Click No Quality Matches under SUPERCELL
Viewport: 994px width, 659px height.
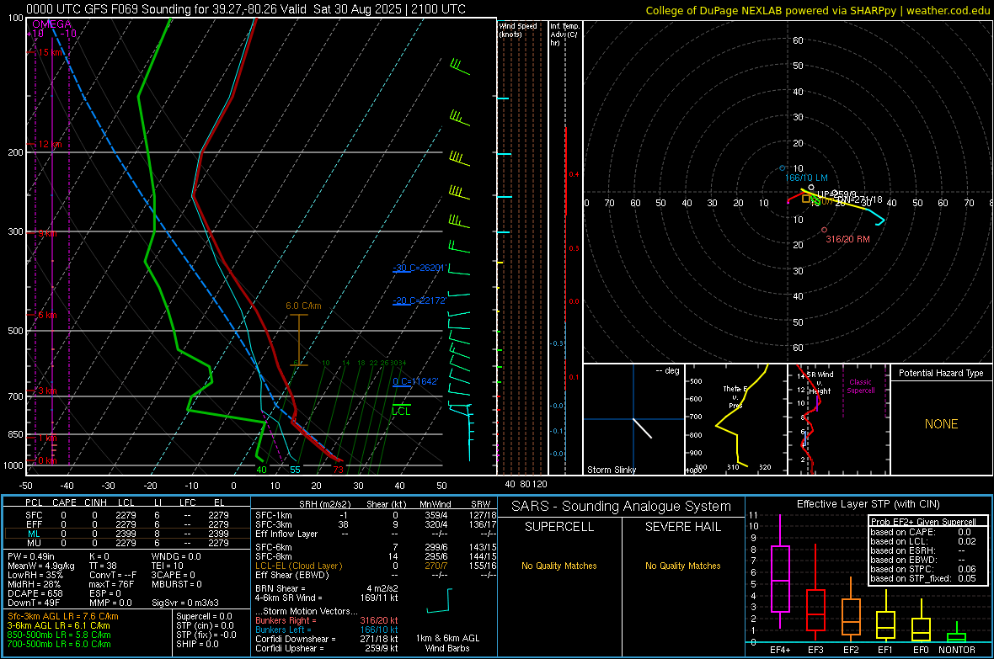click(559, 566)
